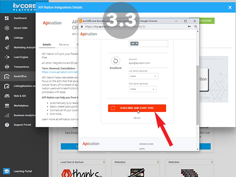Click the Marketplace sidebar item
This screenshot has width=236, height=177.
pyautogui.click(x=21, y=106)
